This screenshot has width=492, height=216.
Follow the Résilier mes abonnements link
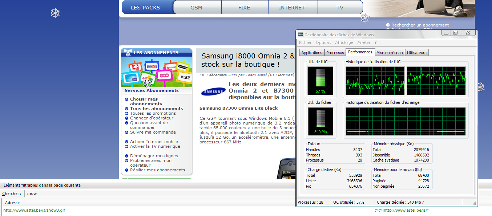(157, 170)
